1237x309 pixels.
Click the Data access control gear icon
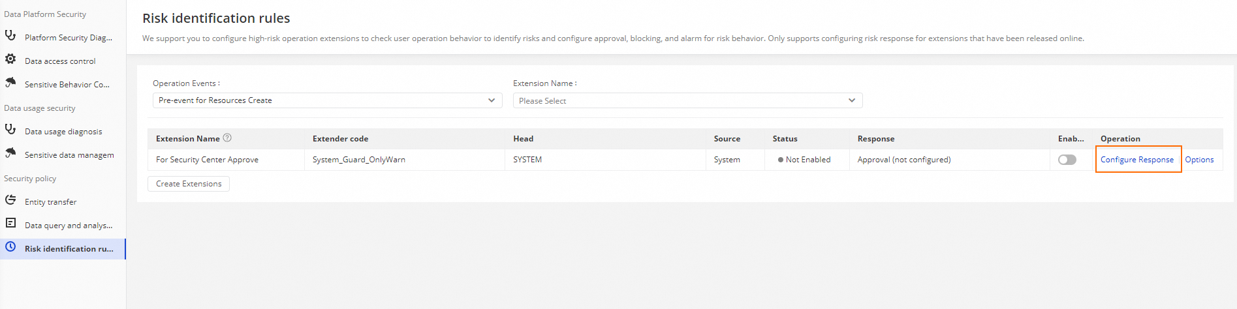click(10, 59)
